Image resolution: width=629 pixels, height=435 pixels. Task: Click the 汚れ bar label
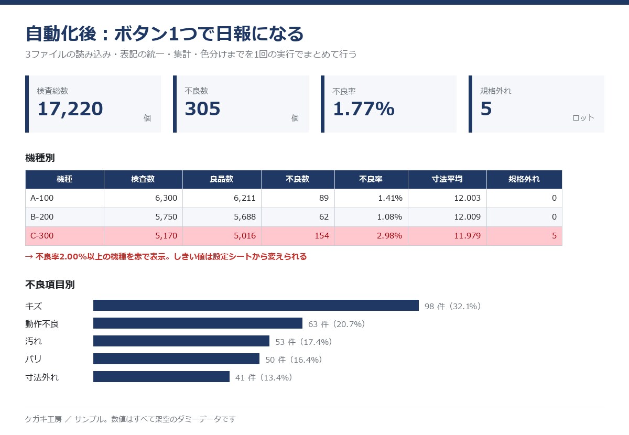click(34, 342)
